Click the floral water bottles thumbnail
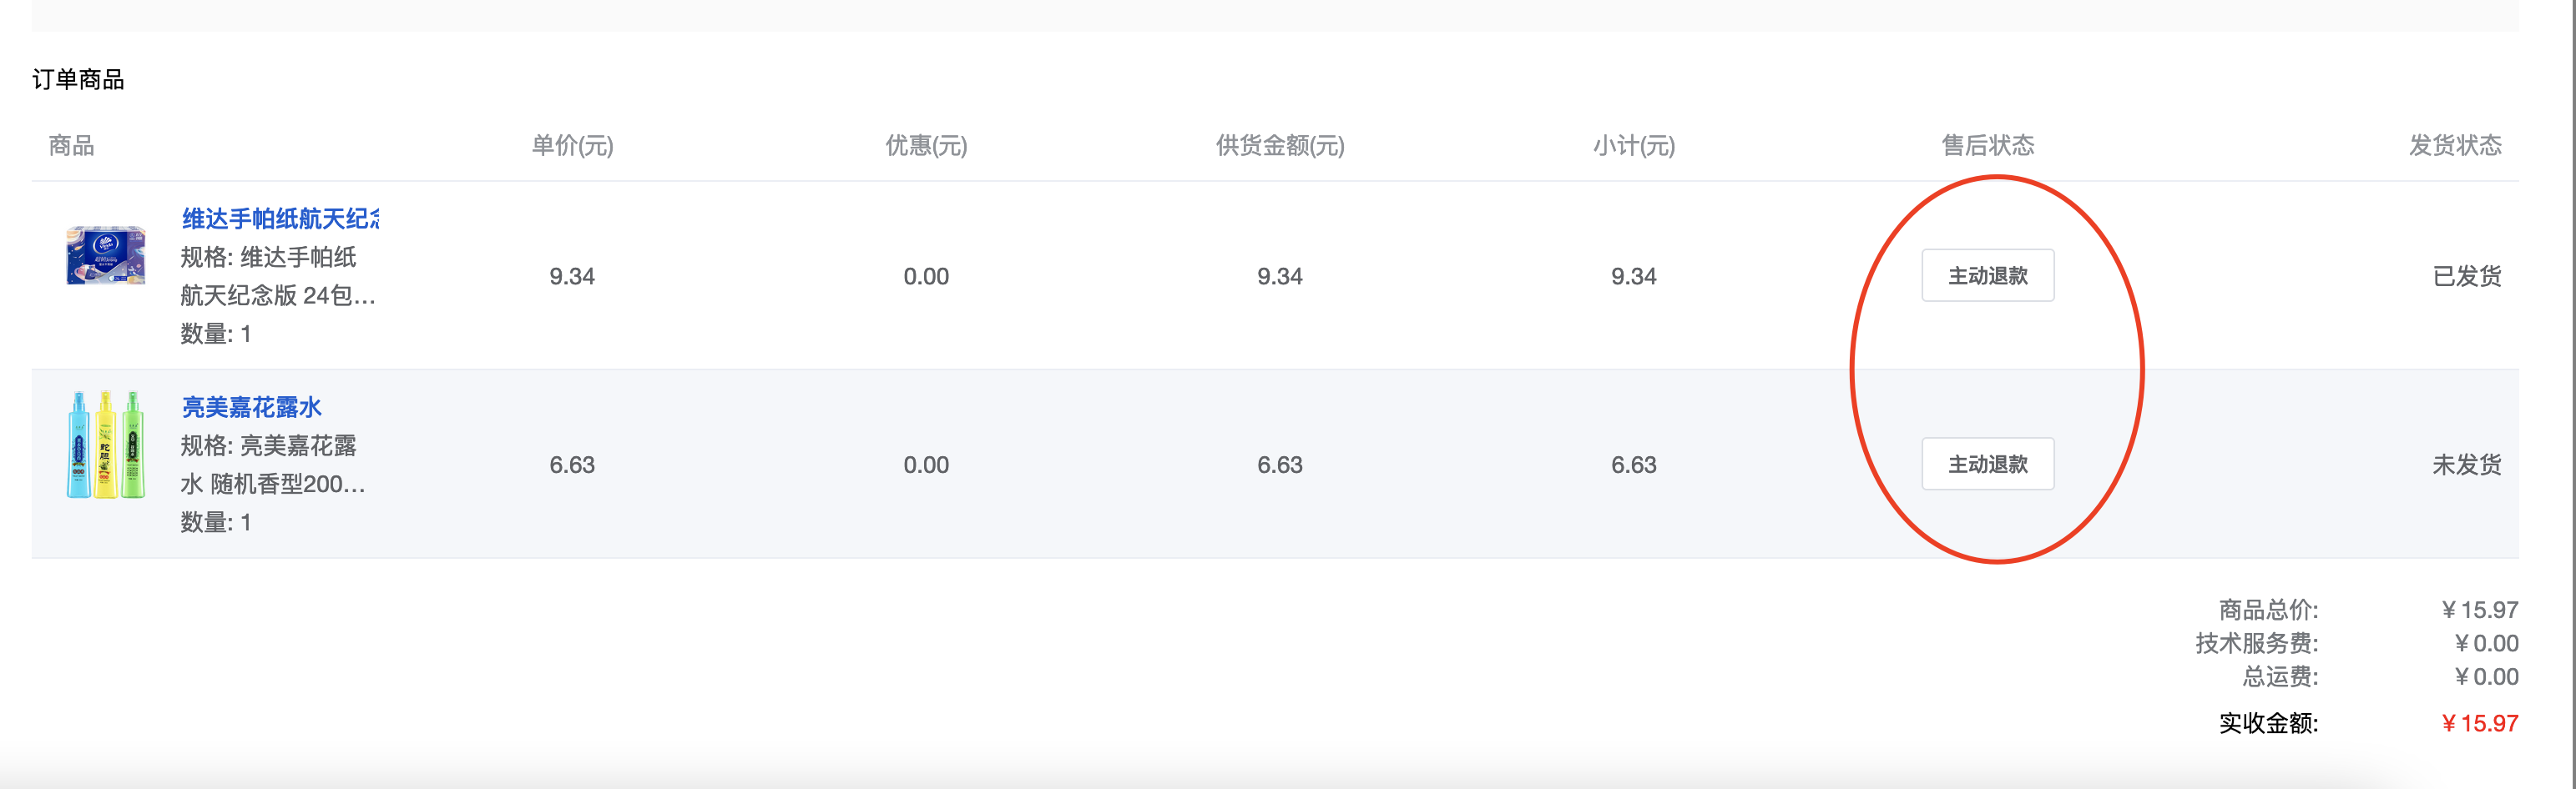This screenshot has width=2576, height=789. pos(106,445)
